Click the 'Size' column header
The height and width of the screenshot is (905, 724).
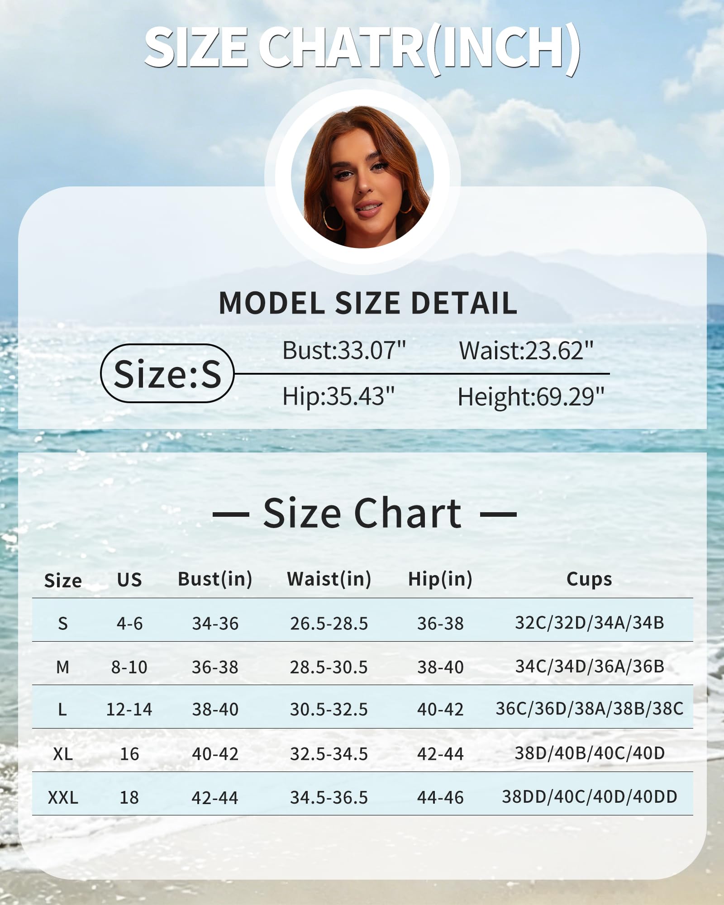point(63,581)
